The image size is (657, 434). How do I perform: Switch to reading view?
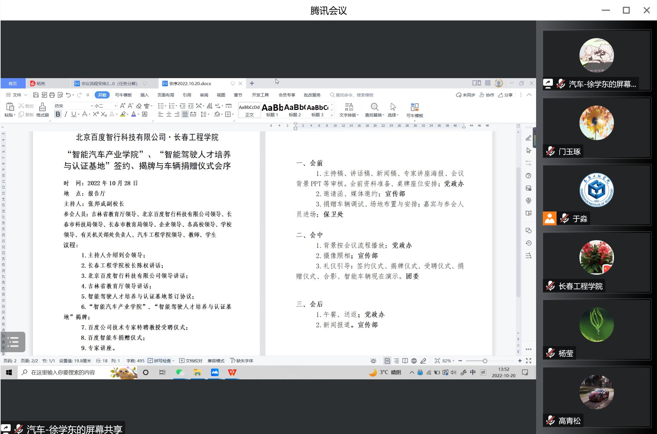coord(405,361)
